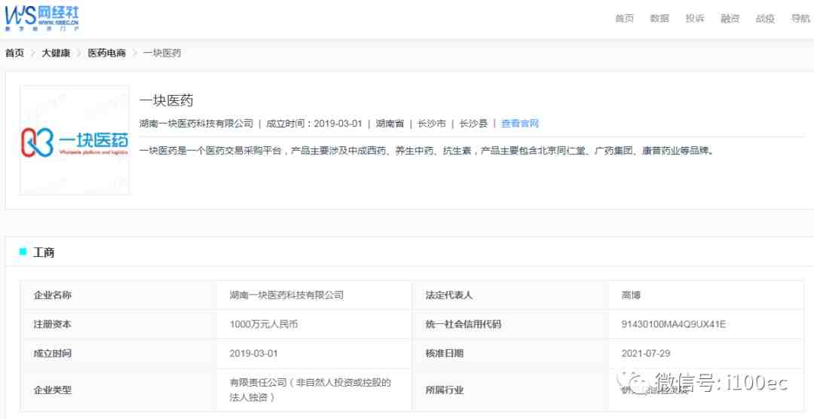Click the 企业名称 table label
The width and height of the screenshot is (814, 419).
coord(53,295)
